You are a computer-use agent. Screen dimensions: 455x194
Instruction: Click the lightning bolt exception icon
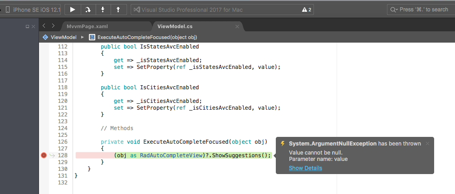[283, 144]
